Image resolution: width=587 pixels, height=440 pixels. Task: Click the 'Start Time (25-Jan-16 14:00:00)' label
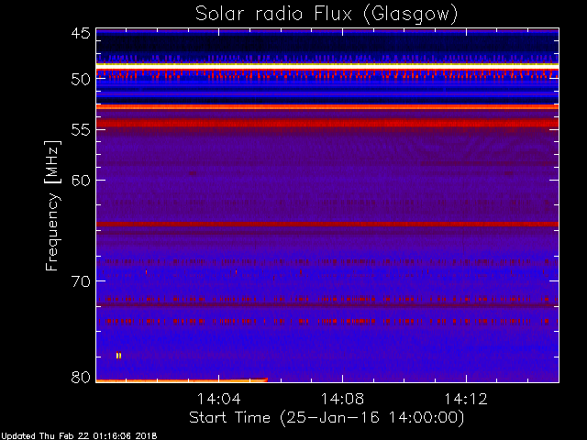pos(327,418)
